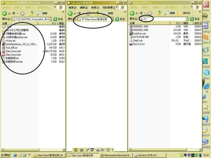Select San11cd.ico icon file
211x158 pixels.
pyautogui.click(x=138, y=44)
